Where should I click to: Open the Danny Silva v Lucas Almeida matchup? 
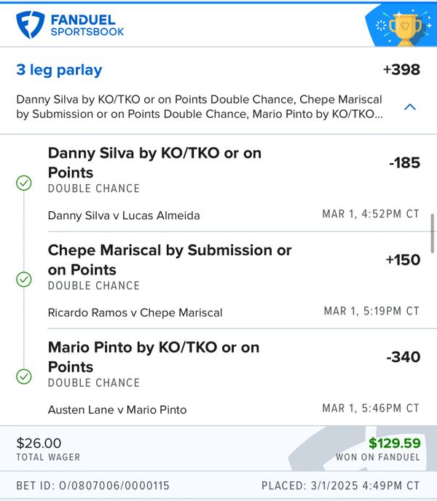[x=124, y=216]
